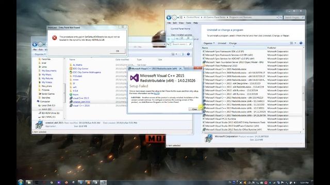The height and width of the screenshot is (185, 330).
Task: Expand view options arrow in Programs and Features
Action: (295, 43)
